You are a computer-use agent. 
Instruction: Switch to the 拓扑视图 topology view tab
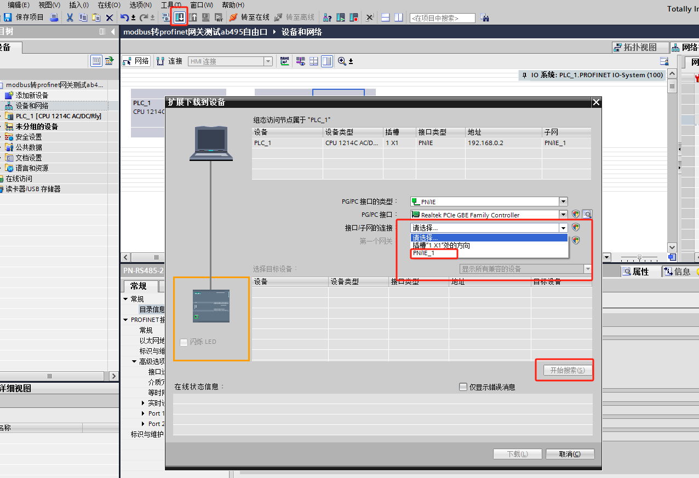point(640,48)
